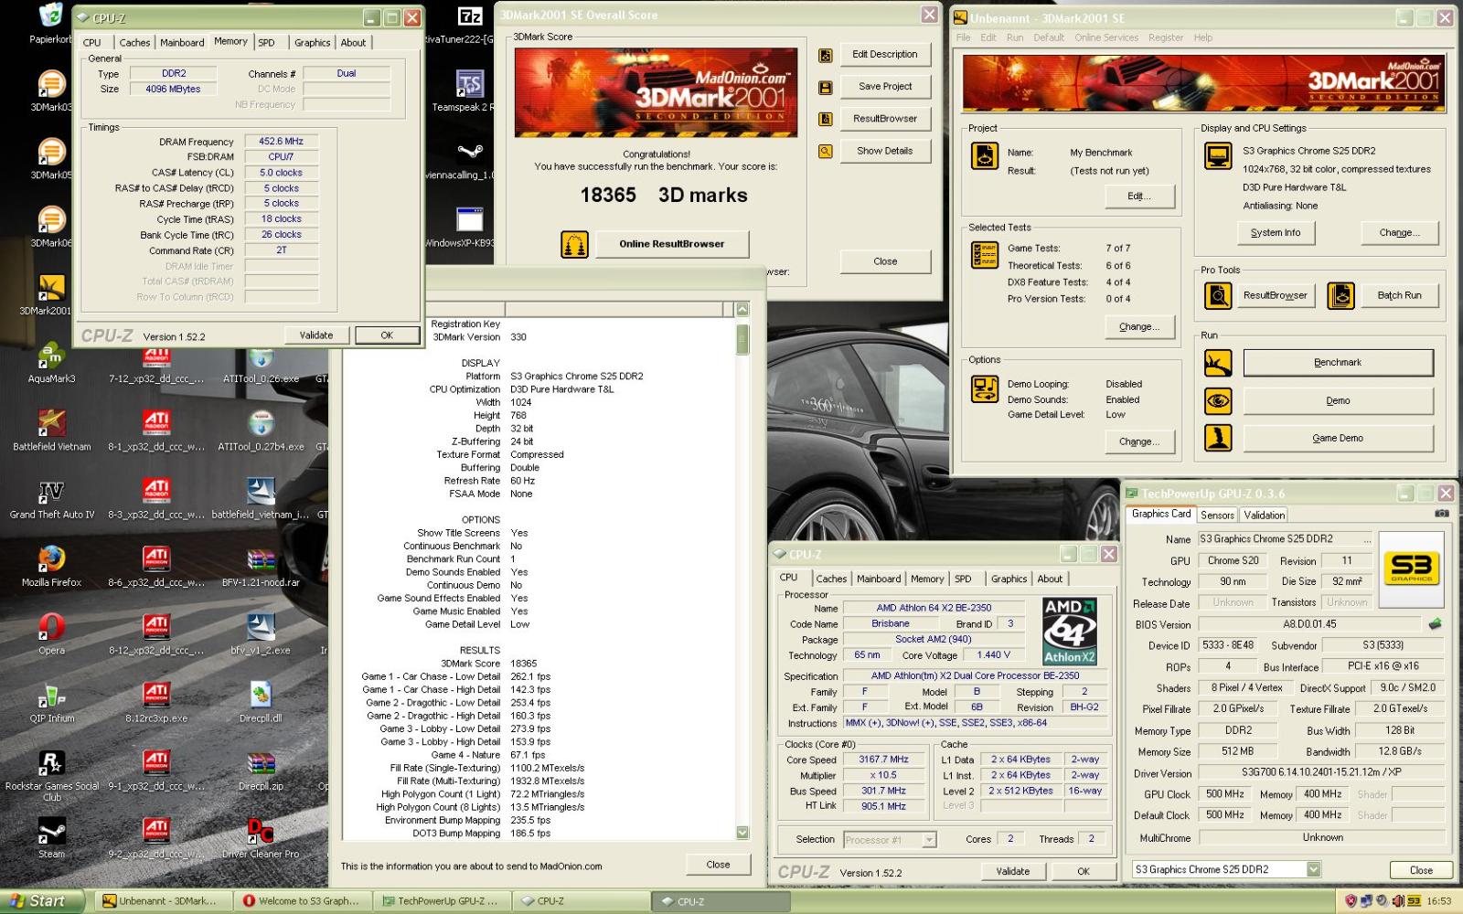
Task: Open Driver Cleaner Pro icon
Action: coord(261,831)
